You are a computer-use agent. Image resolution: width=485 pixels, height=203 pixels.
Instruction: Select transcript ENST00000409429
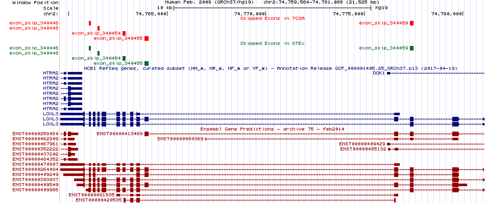tap(362, 144)
